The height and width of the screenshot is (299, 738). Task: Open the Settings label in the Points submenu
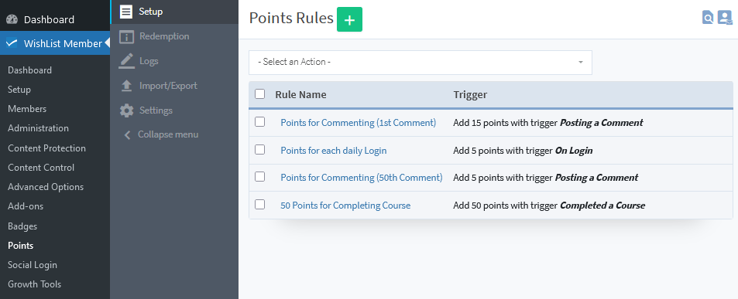pyautogui.click(x=156, y=110)
